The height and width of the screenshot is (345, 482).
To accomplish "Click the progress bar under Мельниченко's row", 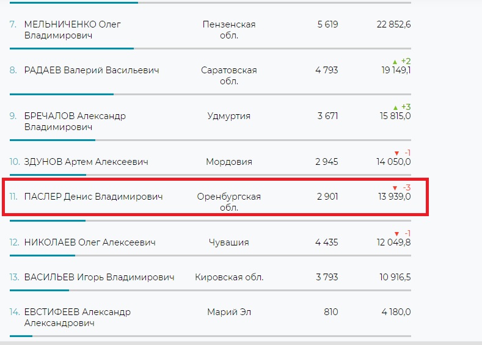I will point(72,48).
